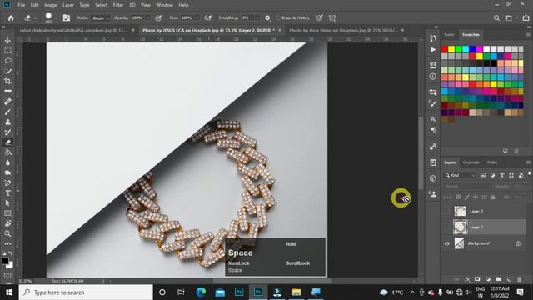Click the Create new group folder icon
533x300 pixels.
498,279
